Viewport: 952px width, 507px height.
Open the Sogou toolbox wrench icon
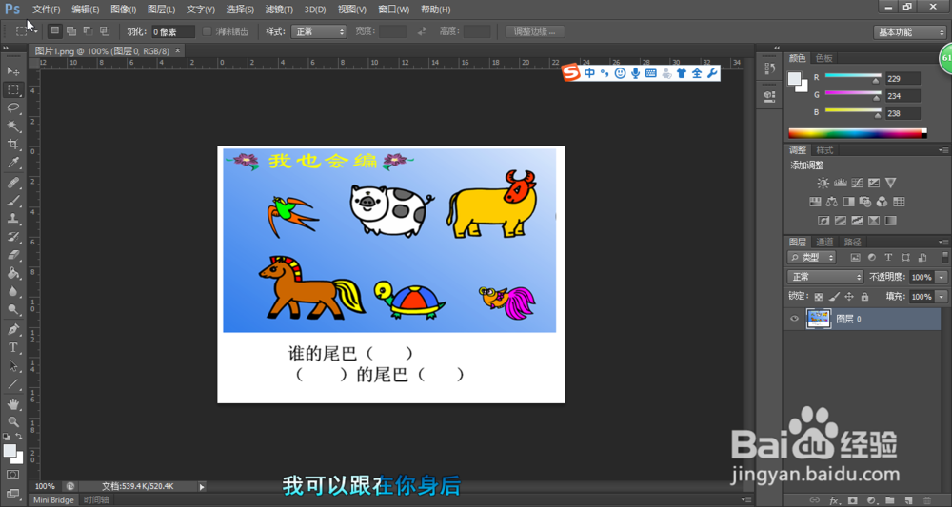pyautogui.click(x=713, y=73)
